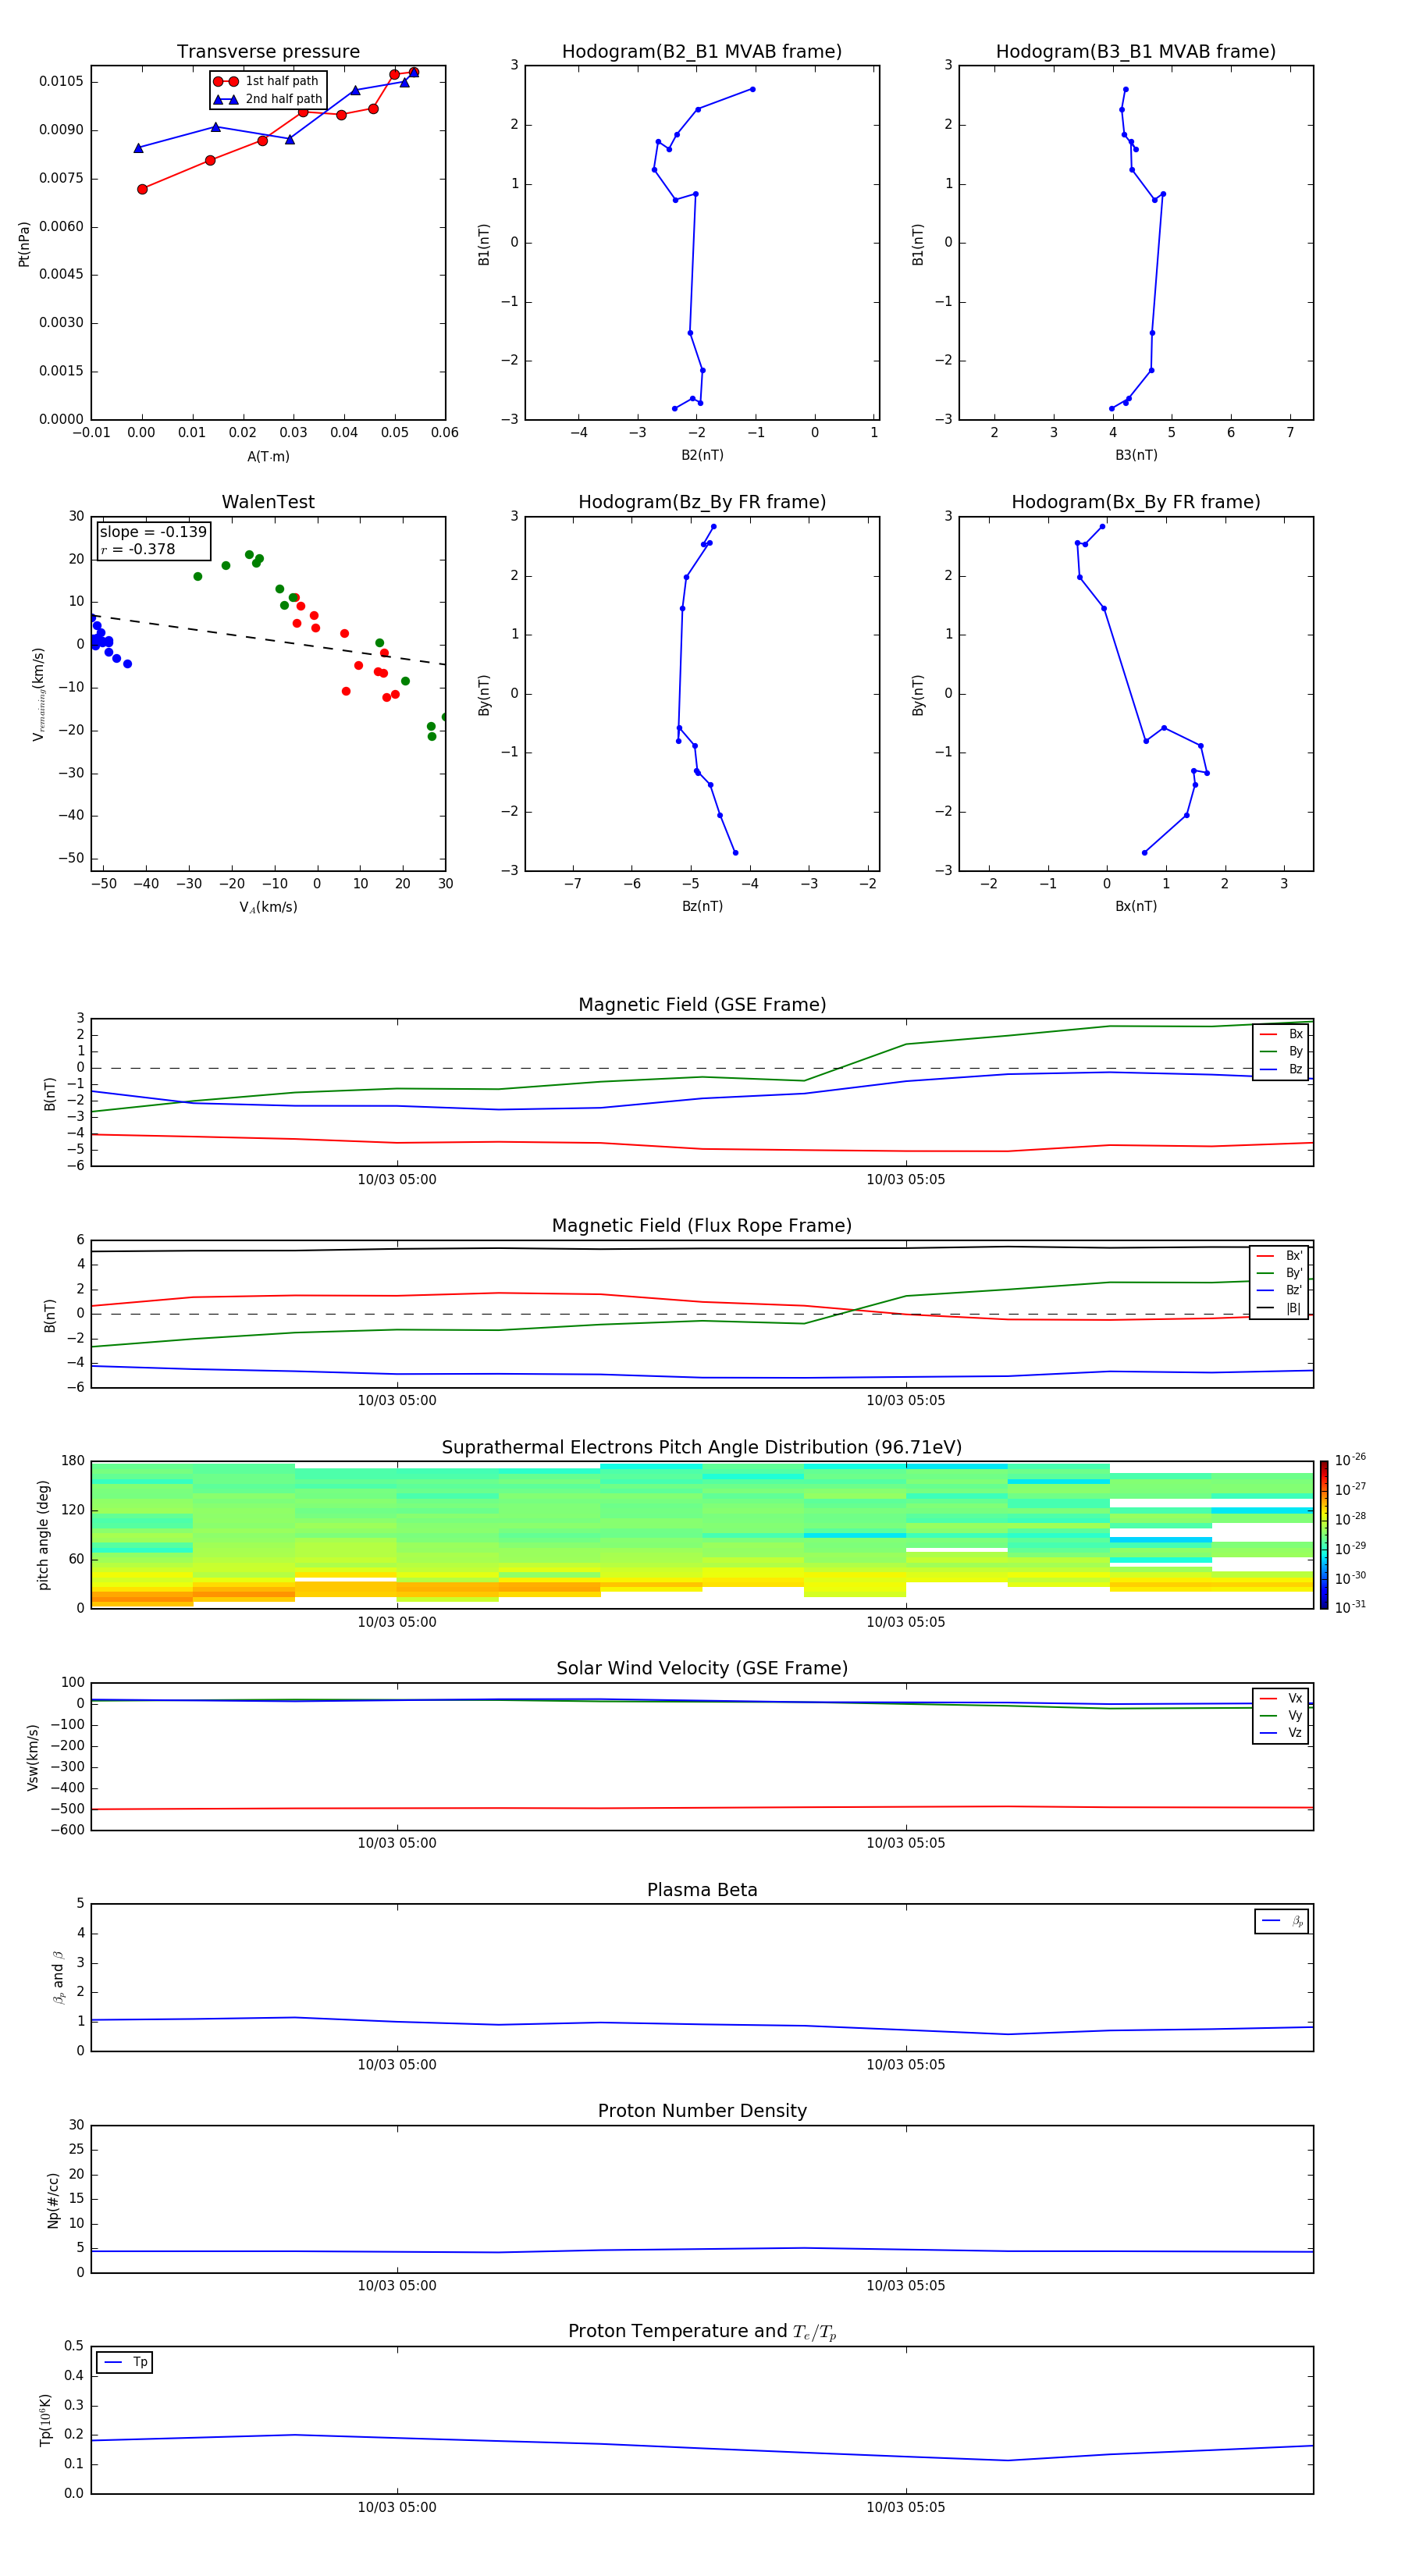Click the "slope = -0.139" annotation
Viewport: 1405px width, 2576px height.
click(153, 532)
